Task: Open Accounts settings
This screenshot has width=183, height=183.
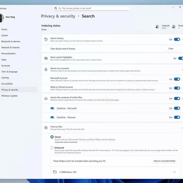Action: click(x=6, y=66)
